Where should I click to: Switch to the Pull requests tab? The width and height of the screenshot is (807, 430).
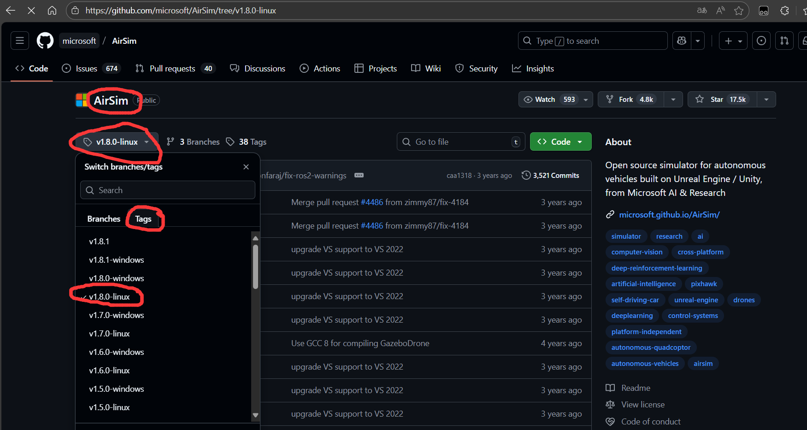175,68
